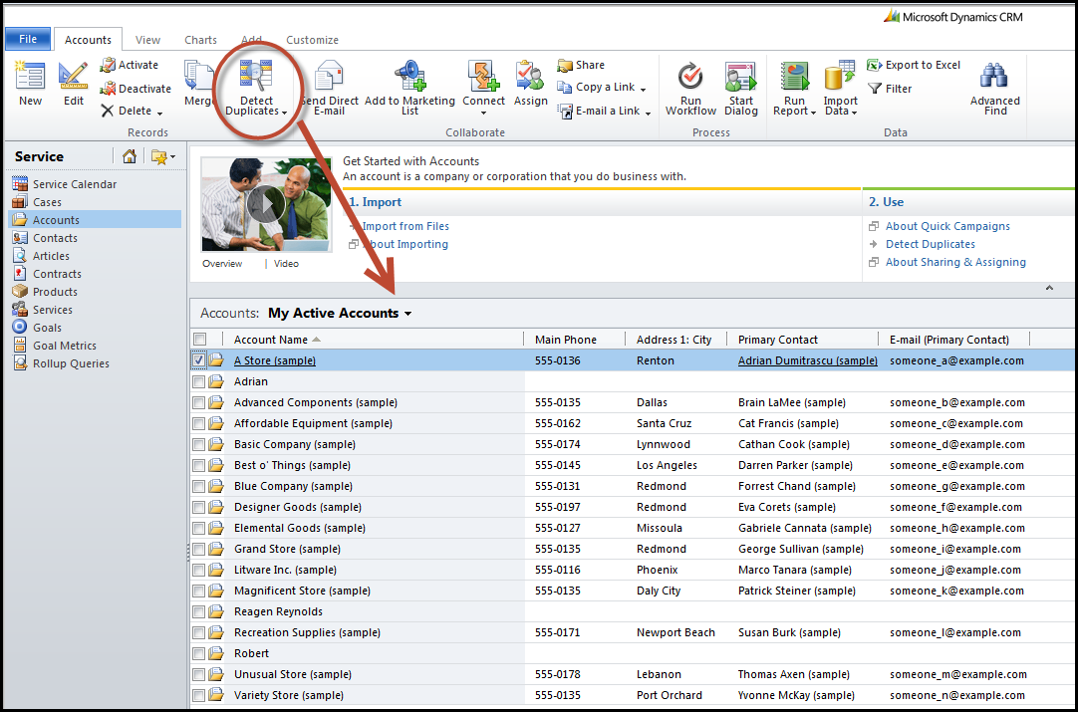
Task: Click the Home icon in Service pane
Action: click(130, 156)
